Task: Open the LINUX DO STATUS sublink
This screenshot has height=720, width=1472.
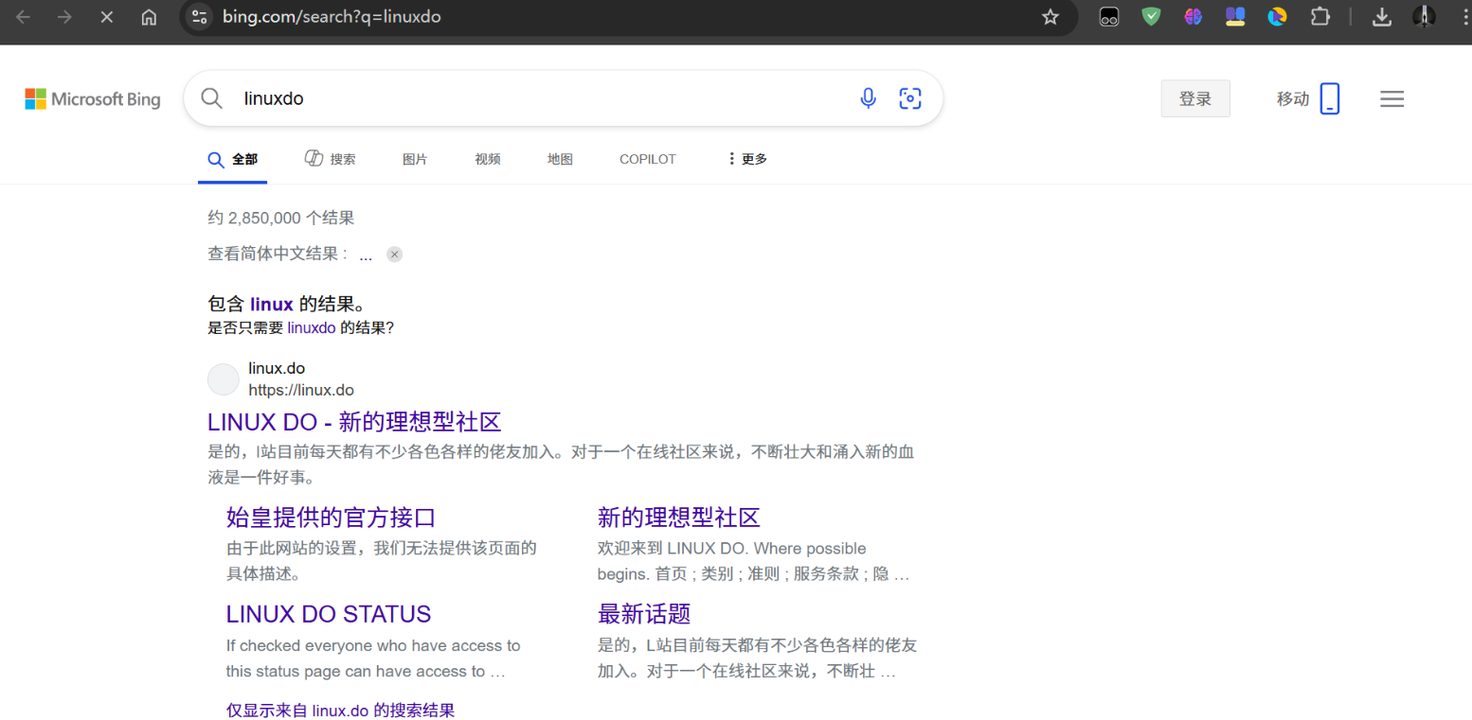Action: (x=329, y=614)
